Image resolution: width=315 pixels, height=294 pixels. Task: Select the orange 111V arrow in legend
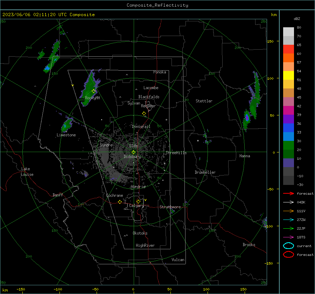(288, 211)
